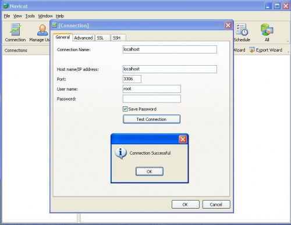Select the Connections panel header
Viewport: 291px width, 225px height.
click(x=26, y=51)
